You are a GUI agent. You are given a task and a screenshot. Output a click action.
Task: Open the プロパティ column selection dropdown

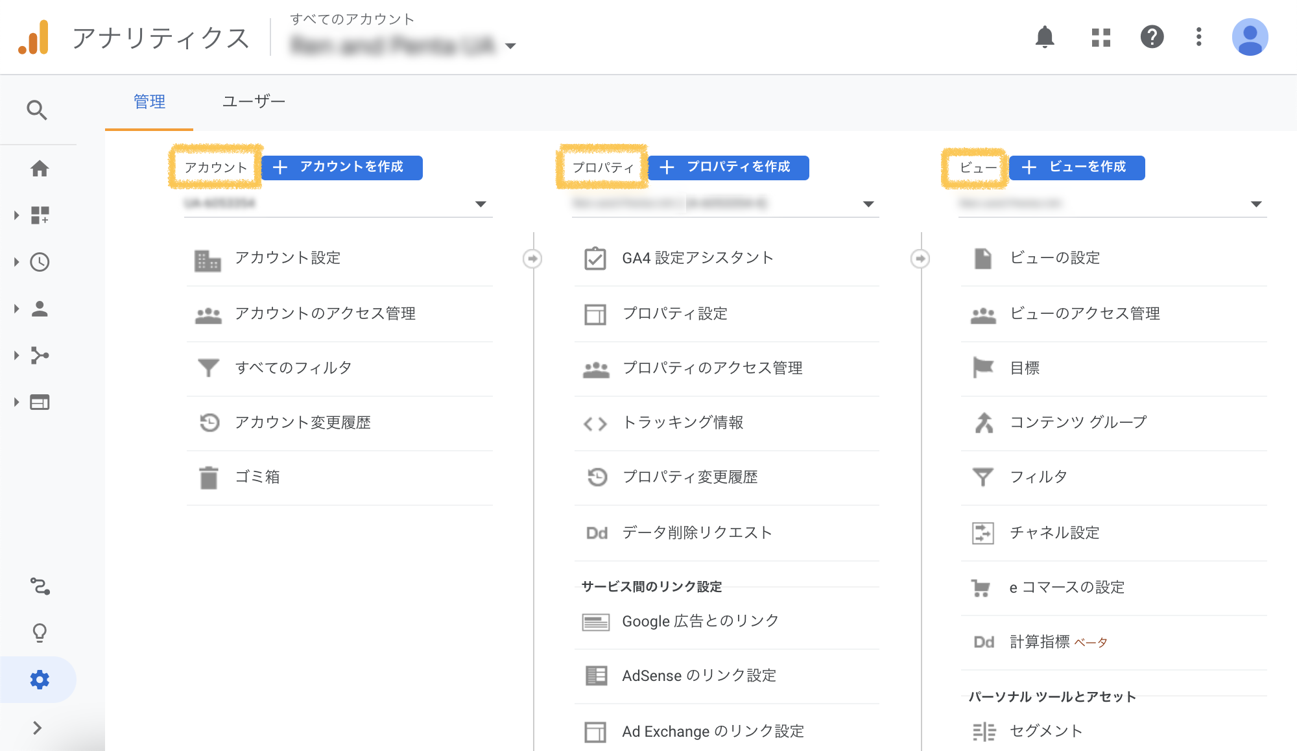[x=725, y=204]
